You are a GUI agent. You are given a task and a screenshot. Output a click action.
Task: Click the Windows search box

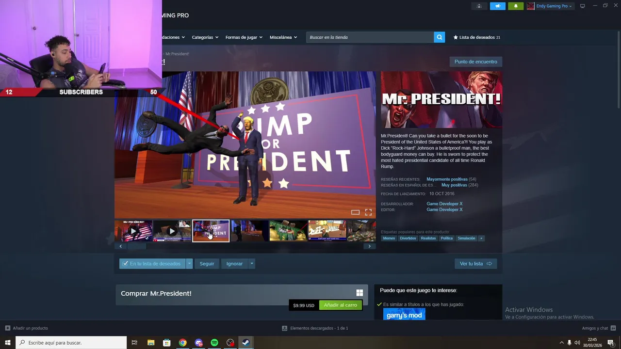tap(71, 343)
